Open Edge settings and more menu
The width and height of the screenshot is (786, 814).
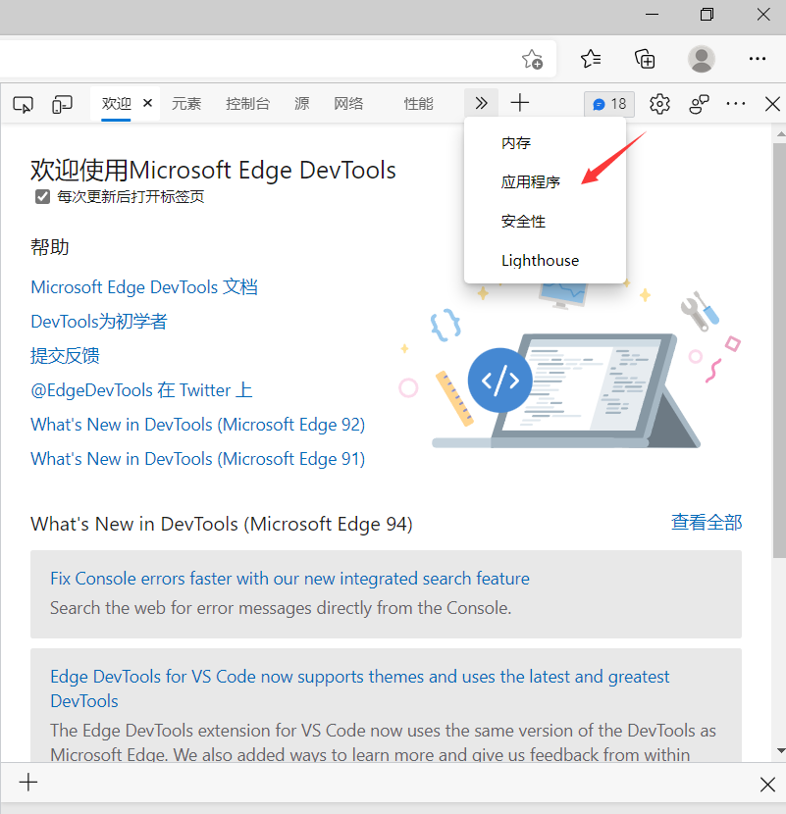coord(757,59)
